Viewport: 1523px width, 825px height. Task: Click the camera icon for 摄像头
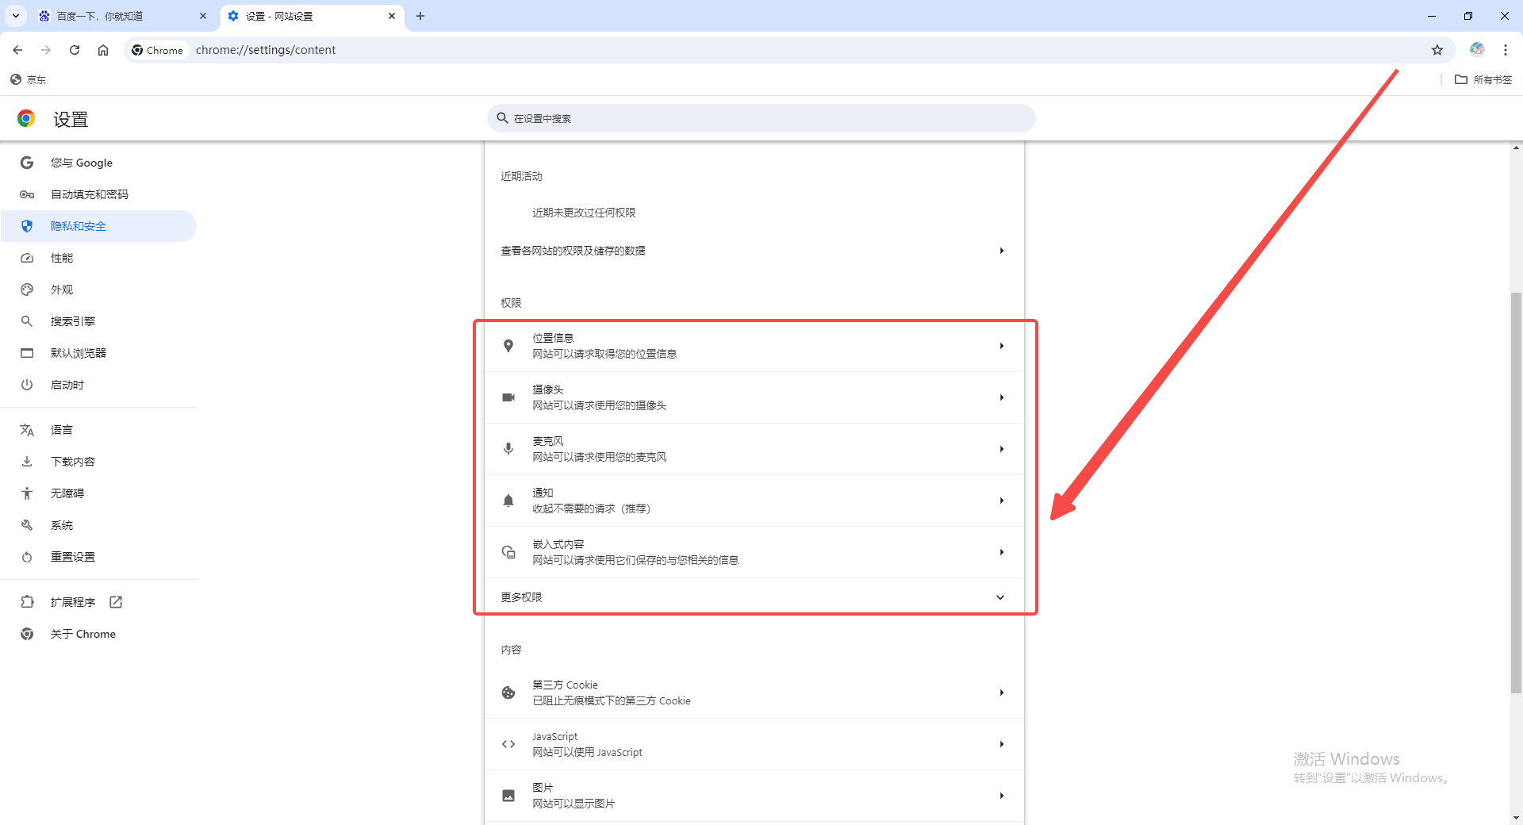click(x=508, y=397)
